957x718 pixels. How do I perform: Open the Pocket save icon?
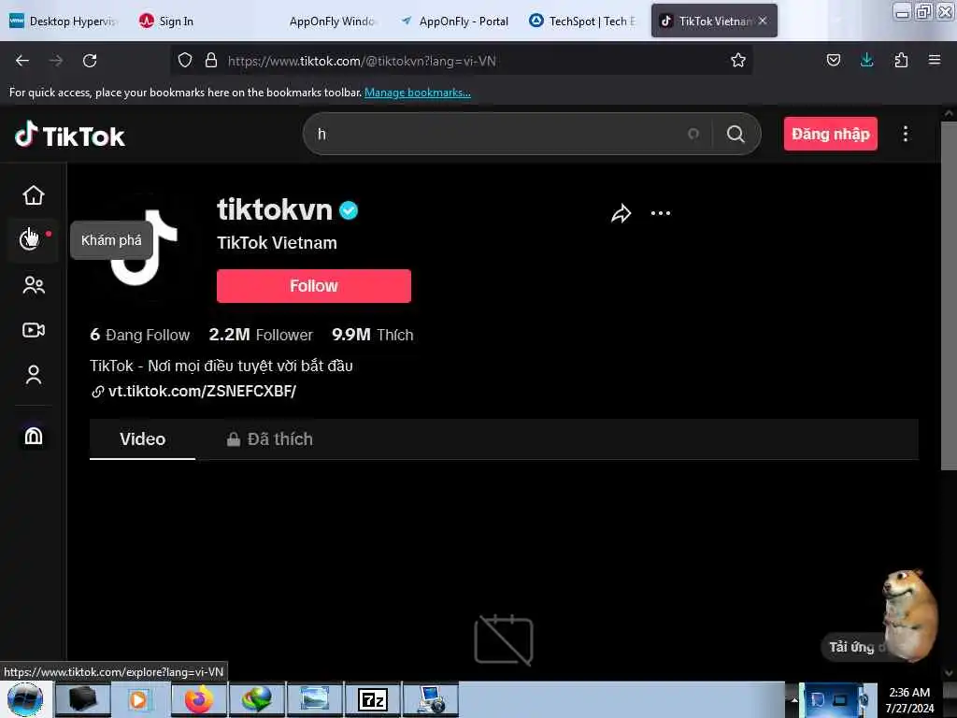point(833,61)
